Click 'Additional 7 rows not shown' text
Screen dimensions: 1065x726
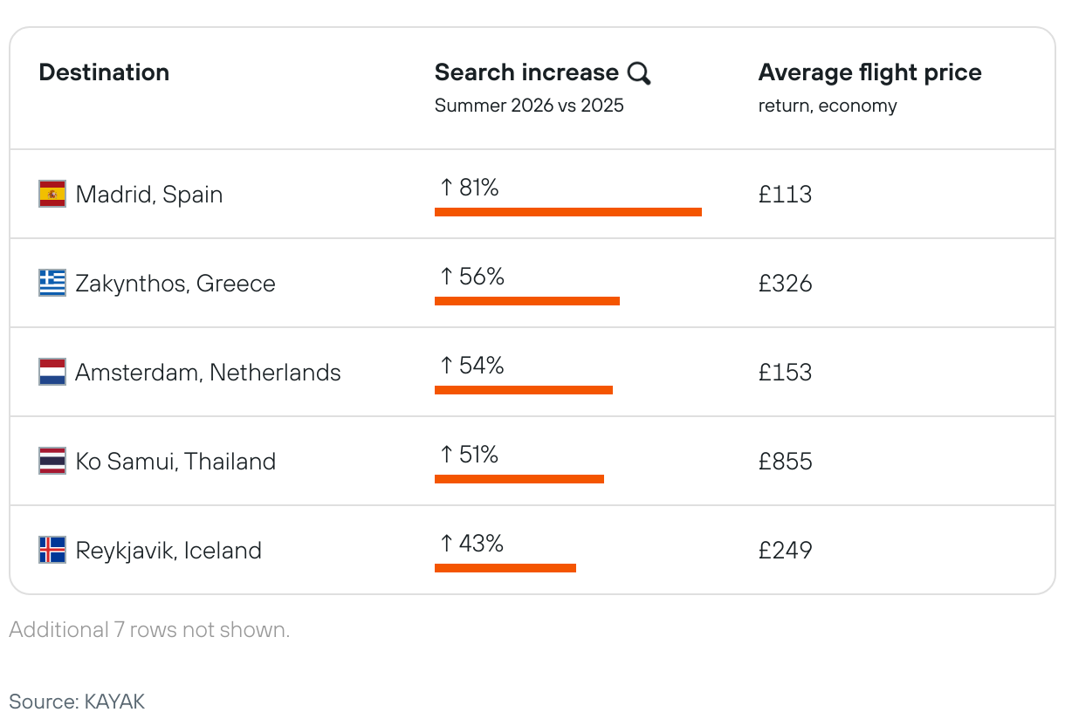(x=149, y=629)
